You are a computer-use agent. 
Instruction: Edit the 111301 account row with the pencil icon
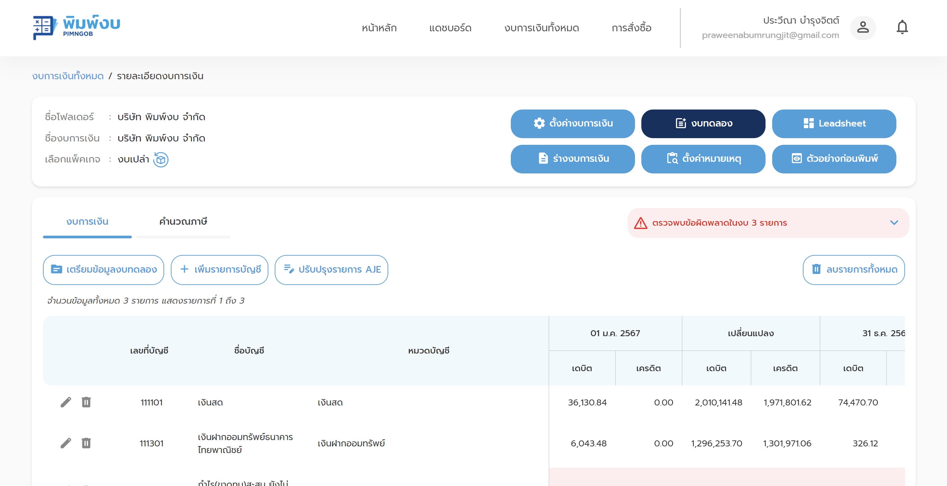coord(66,443)
